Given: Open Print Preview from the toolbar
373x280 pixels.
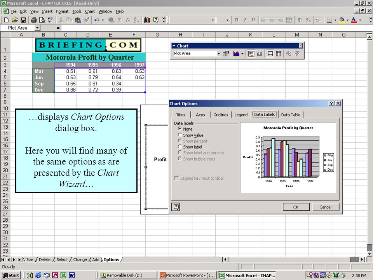Looking at the screenshot, I should coord(42,20).
